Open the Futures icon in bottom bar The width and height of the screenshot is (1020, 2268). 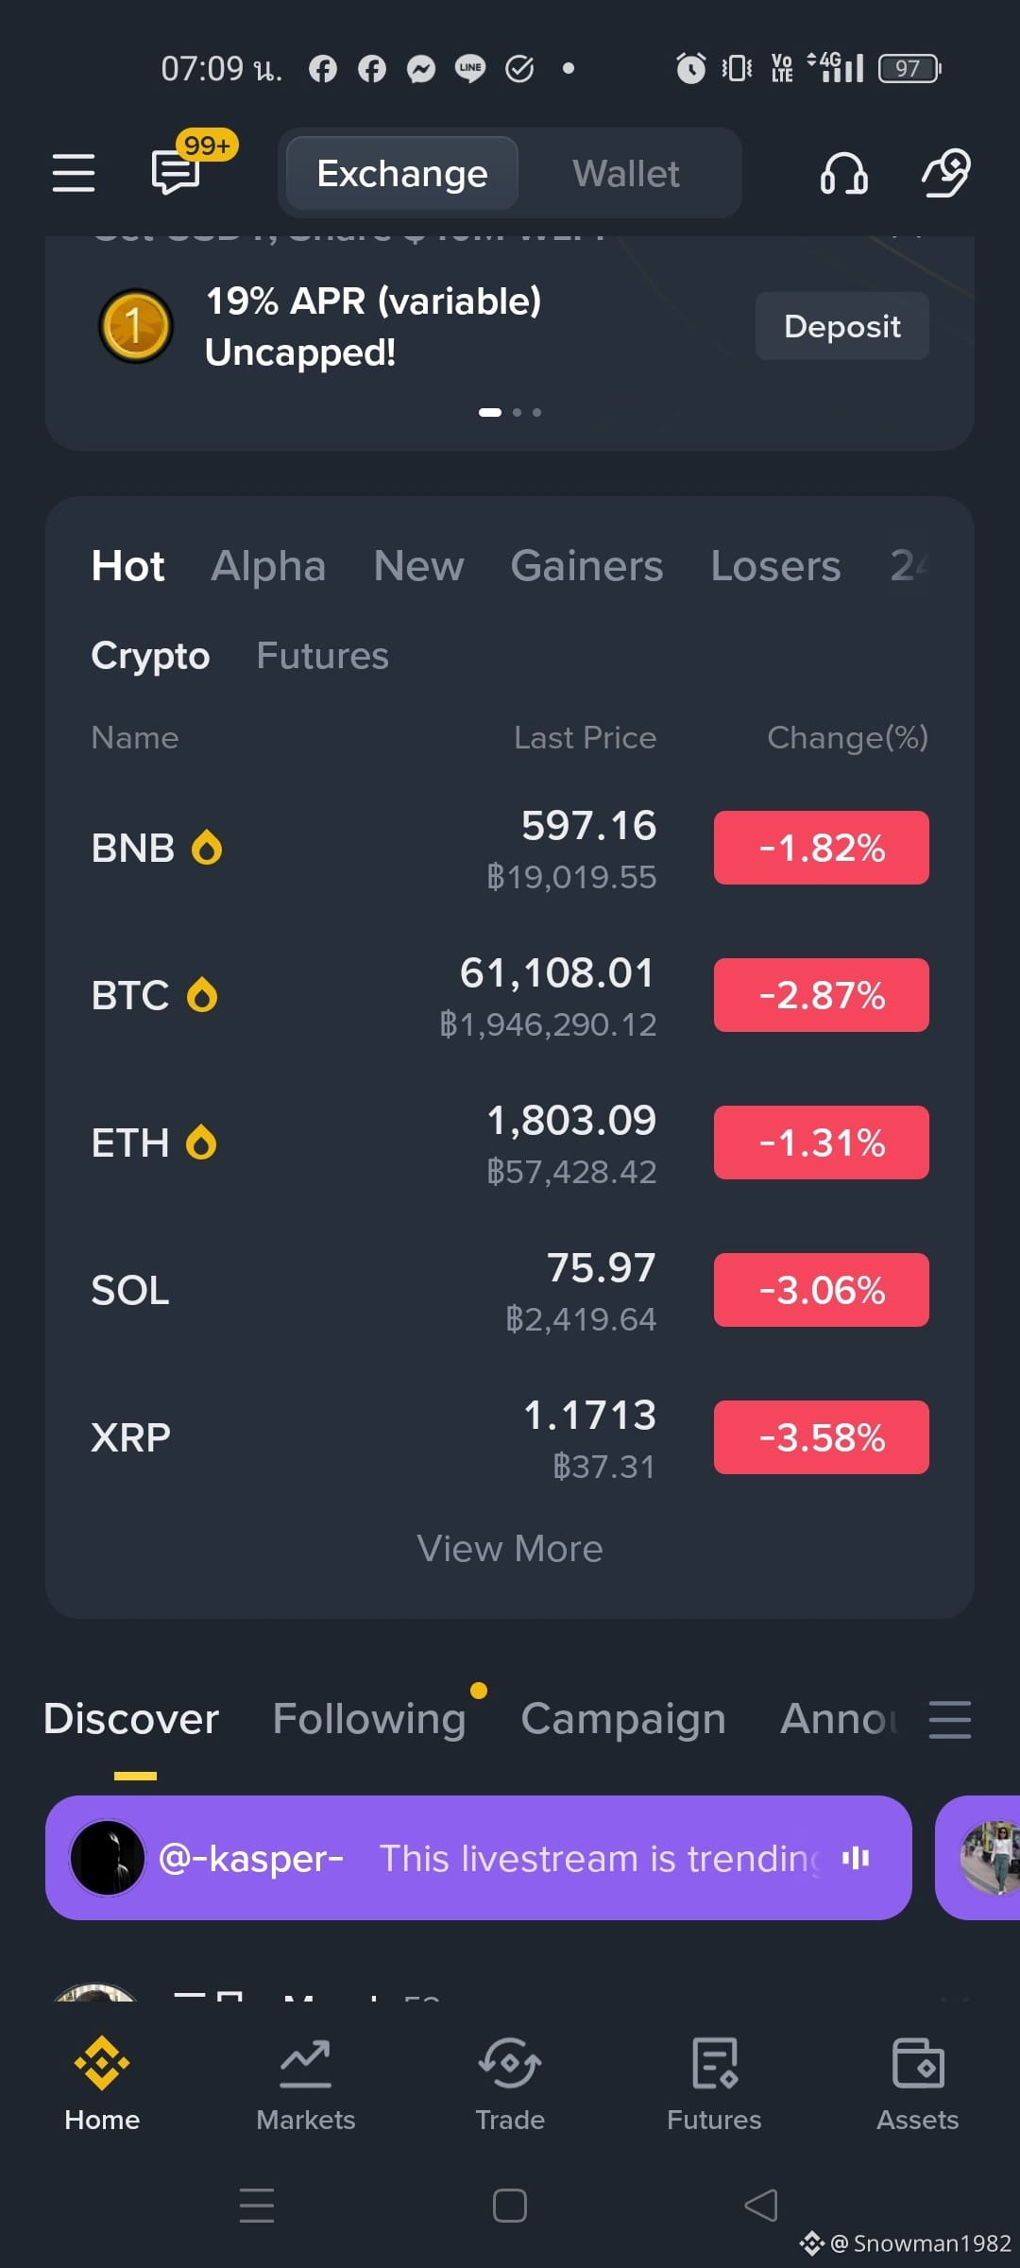(714, 2063)
